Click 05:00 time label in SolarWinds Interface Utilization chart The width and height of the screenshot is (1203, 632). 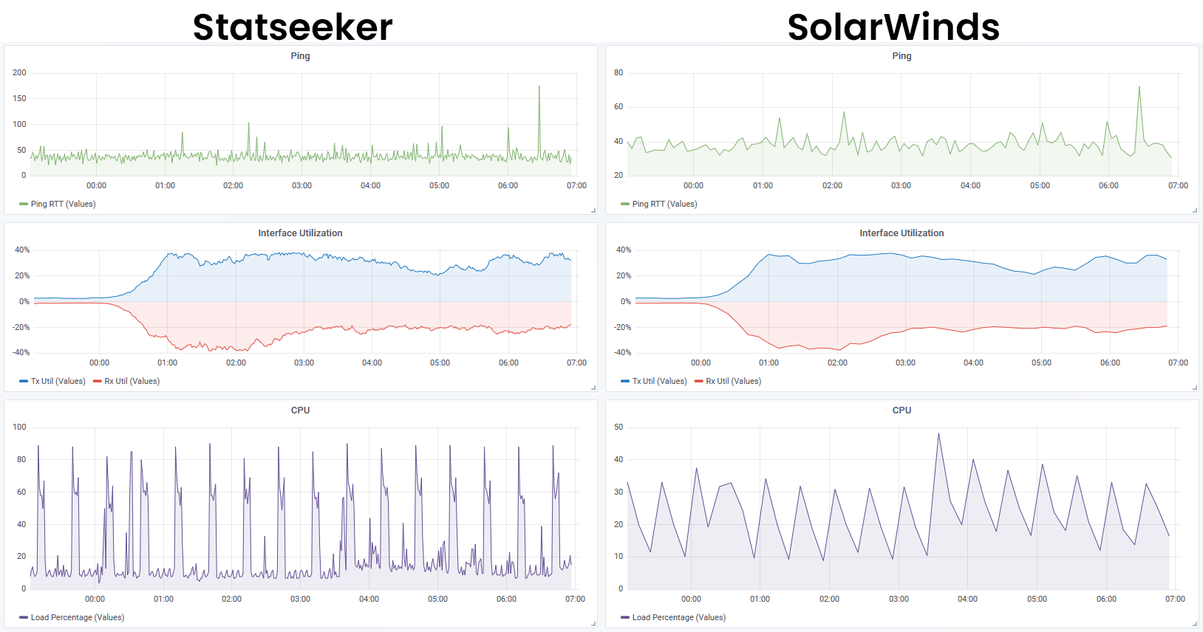coord(1041,363)
